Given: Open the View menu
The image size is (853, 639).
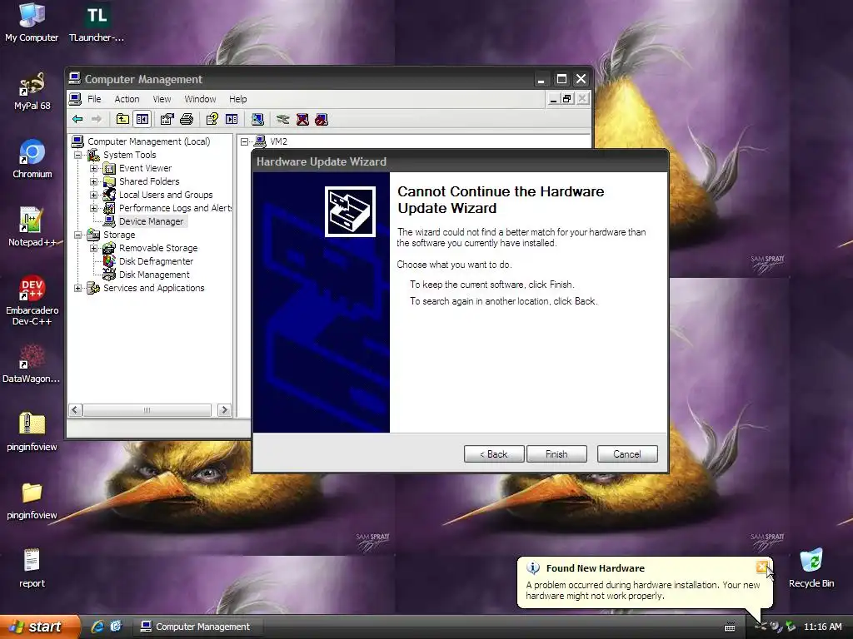Looking at the screenshot, I should pyautogui.click(x=162, y=99).
